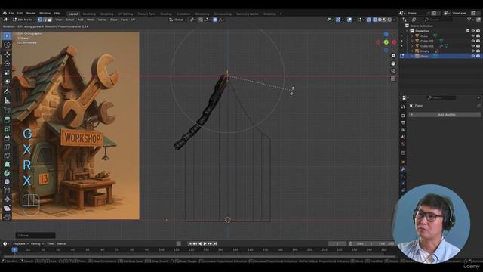
Task: Select the Select Box tool in the toolbar
Action: pyautogui.click(x=7, y=36)
